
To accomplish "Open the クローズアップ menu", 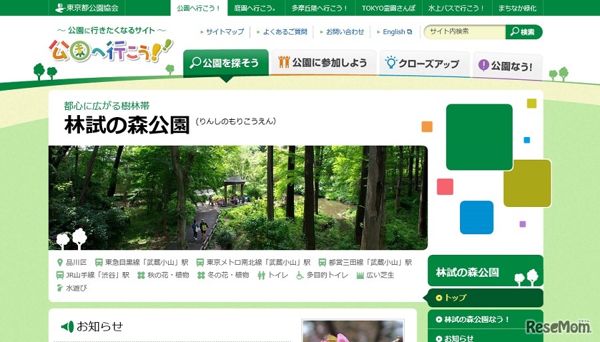I will click(x=424, y=63).
